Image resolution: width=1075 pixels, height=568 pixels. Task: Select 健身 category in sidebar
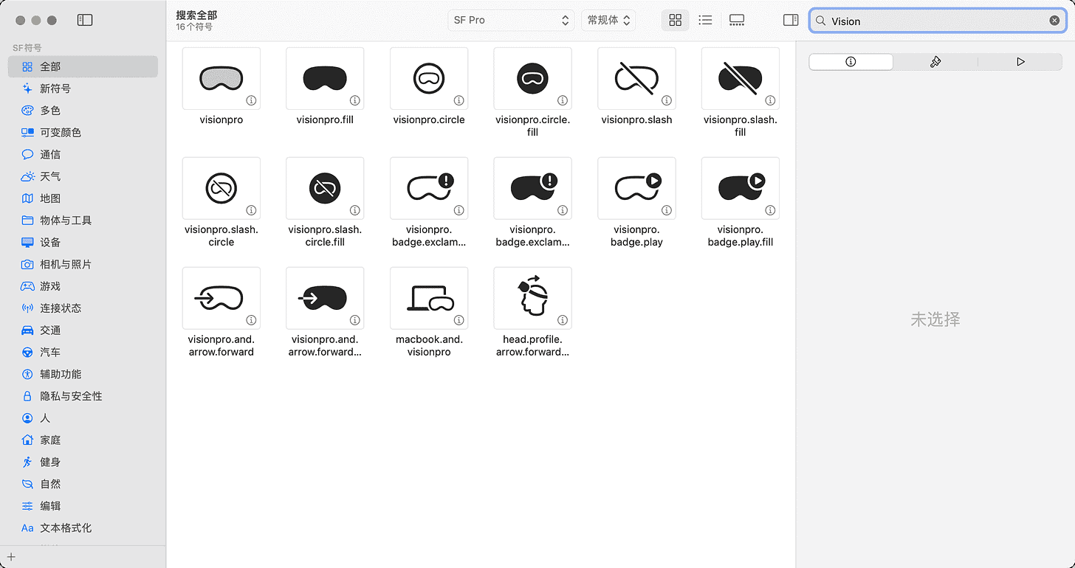83,462
